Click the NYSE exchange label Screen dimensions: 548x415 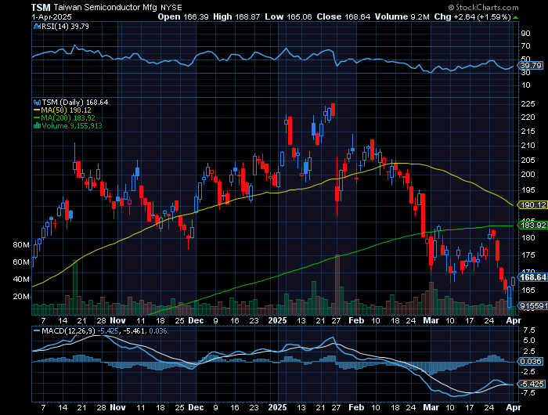(171, 7)
